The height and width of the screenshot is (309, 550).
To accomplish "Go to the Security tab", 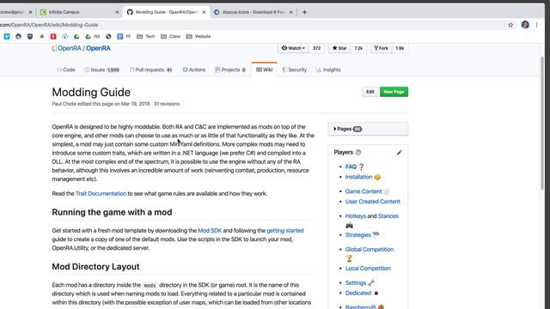I will 294,70.
